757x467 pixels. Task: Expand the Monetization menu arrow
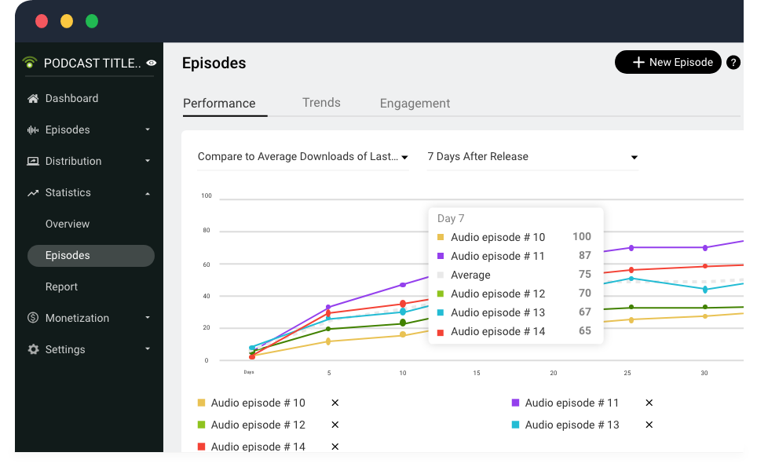148,318
